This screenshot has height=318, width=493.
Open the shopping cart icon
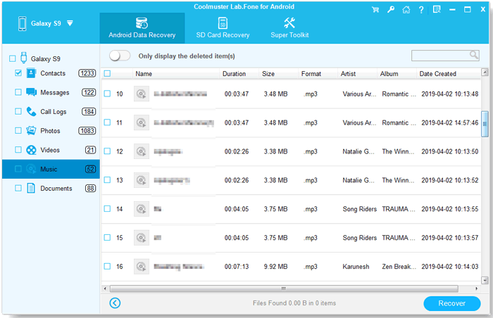375,10
